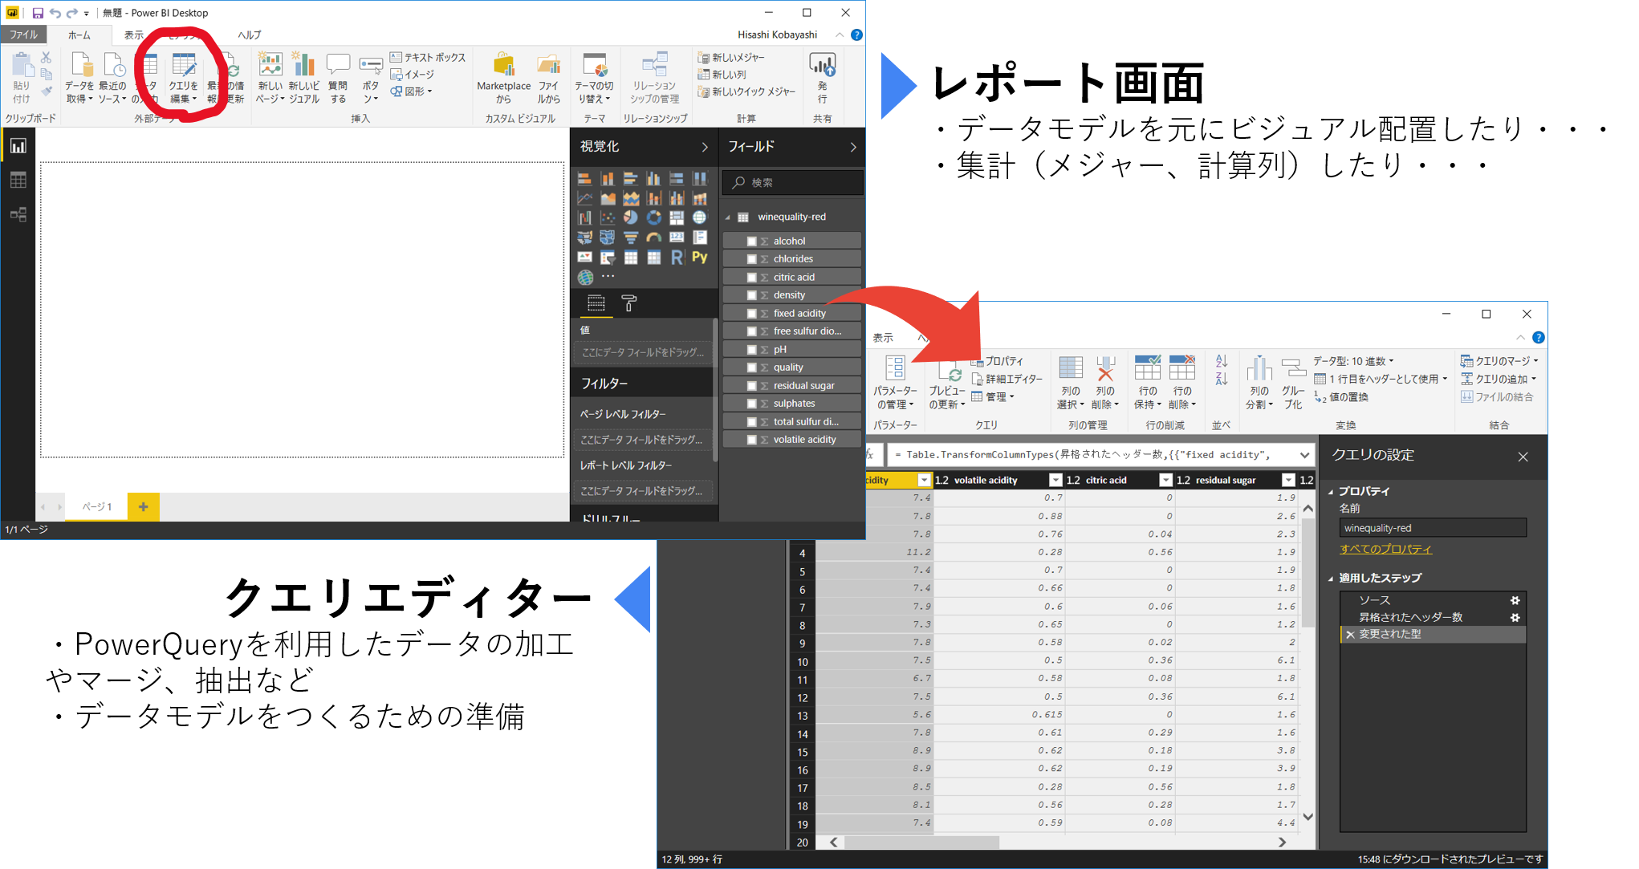Open the Model view from the left sidebar
Screen dimensions: 1639x869
[x=18, y=214]
